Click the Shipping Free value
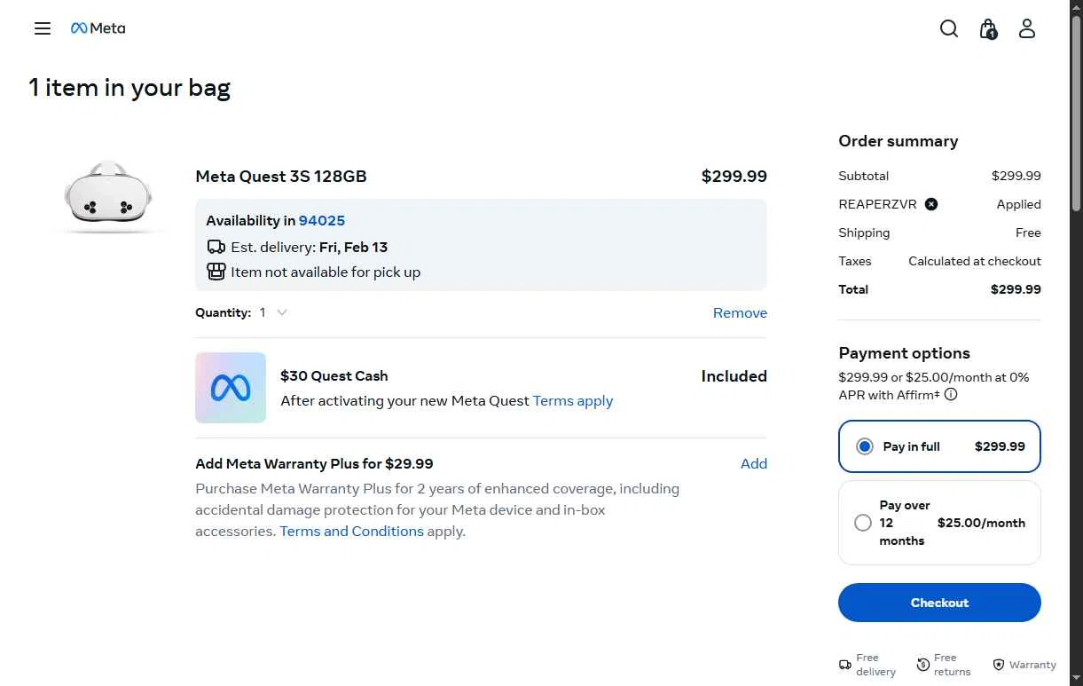 tap(1028, 233)
